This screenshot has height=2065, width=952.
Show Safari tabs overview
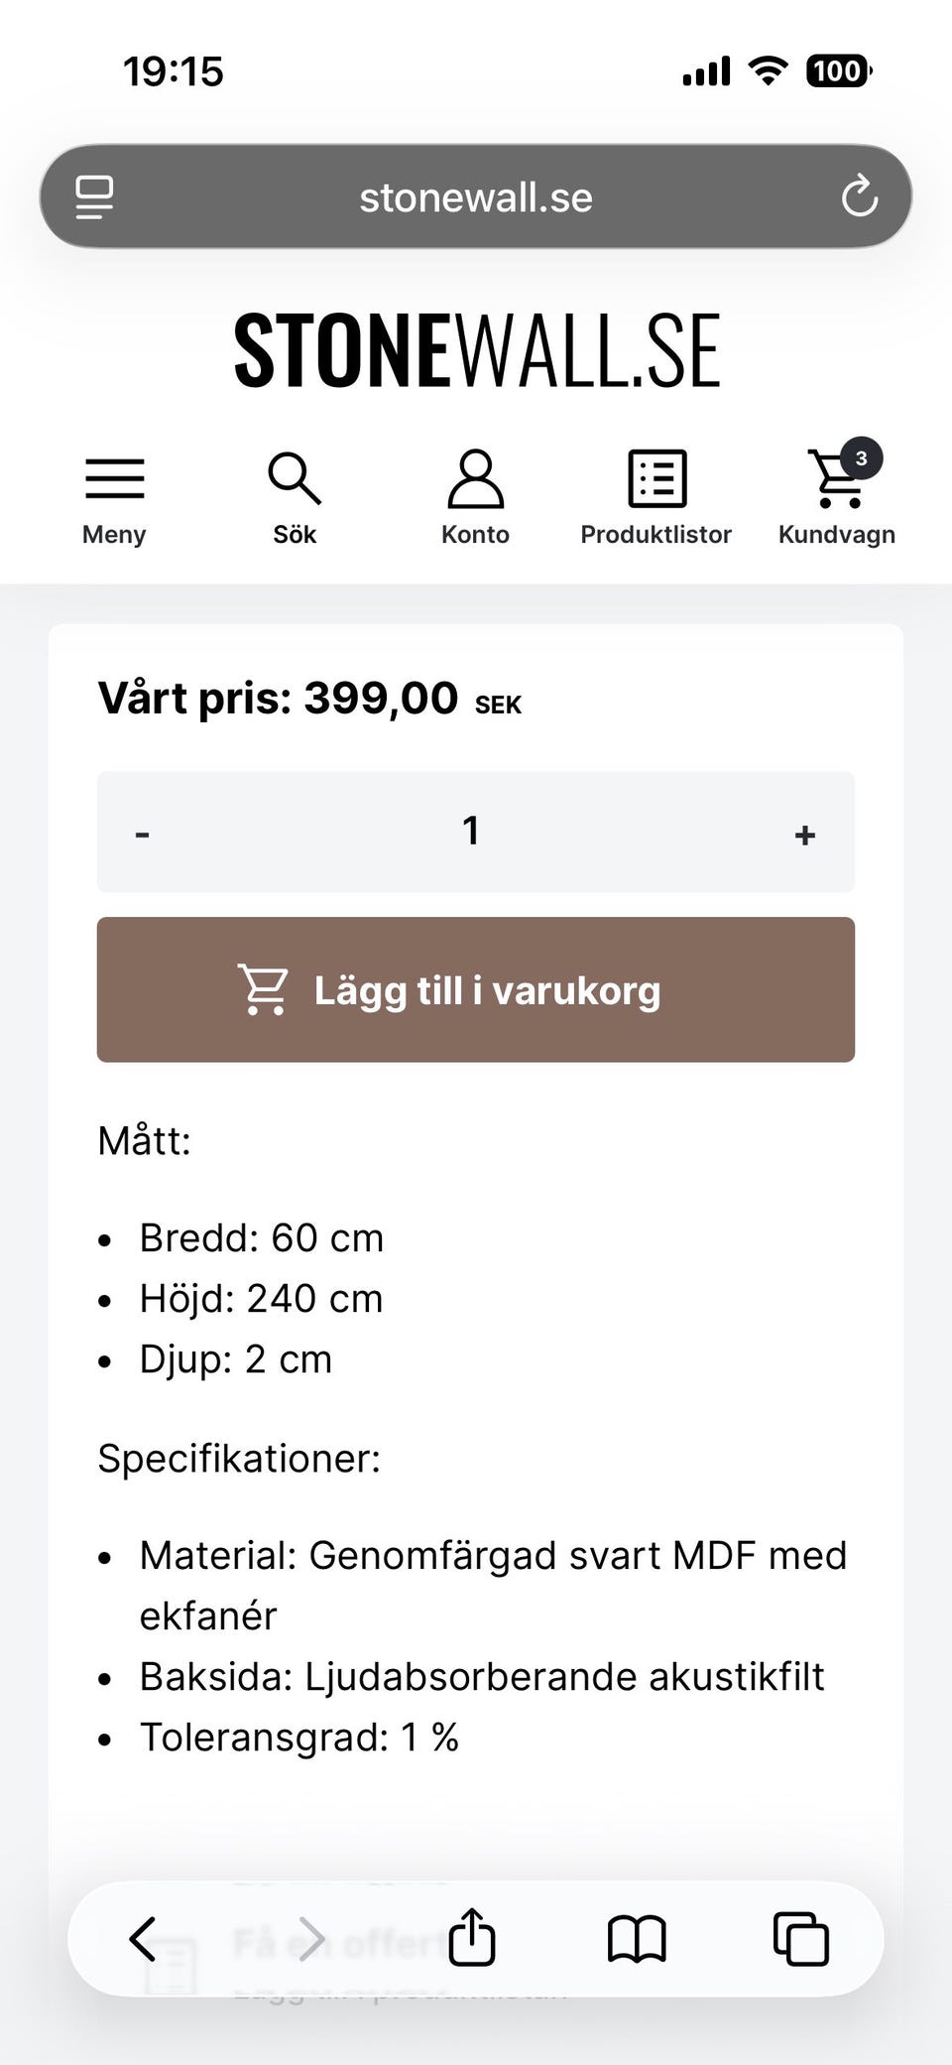[800, 1938]
